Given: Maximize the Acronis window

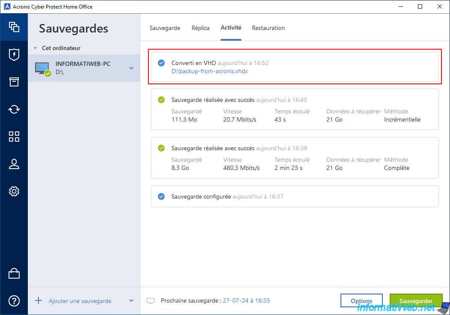Looking at the screenshot, I should coord(420,6).
